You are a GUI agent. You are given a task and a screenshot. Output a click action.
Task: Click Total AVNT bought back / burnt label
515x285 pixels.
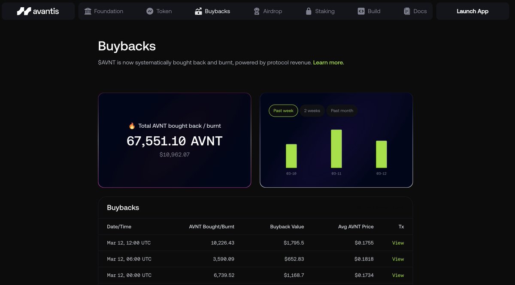(179, 126)
